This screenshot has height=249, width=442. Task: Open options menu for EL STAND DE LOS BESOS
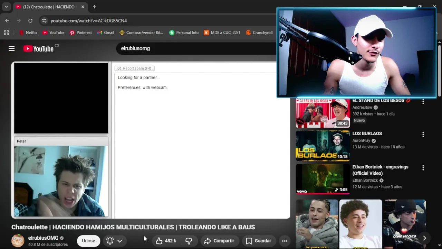click(423, 102)
